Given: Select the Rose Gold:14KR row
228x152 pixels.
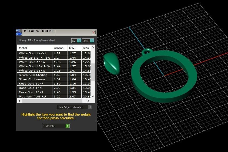Looking at the screenshot, I should (54, 88).
